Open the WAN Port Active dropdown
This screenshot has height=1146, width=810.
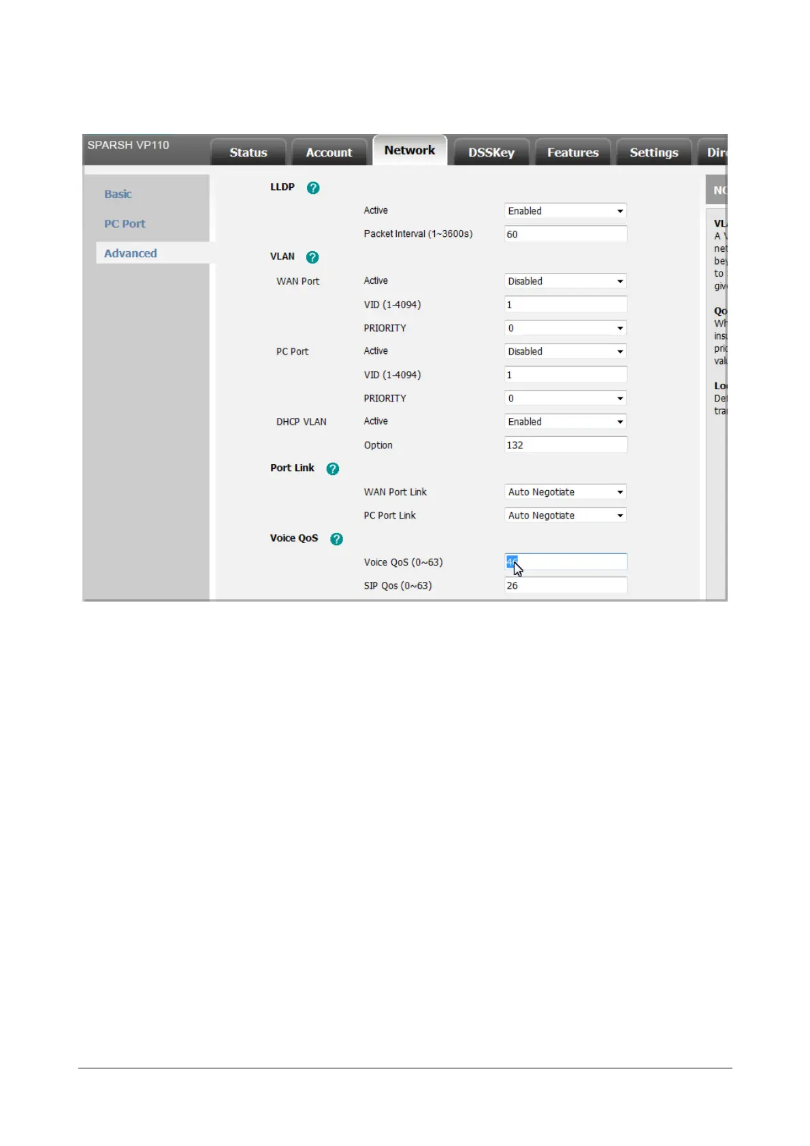(566, 281)
